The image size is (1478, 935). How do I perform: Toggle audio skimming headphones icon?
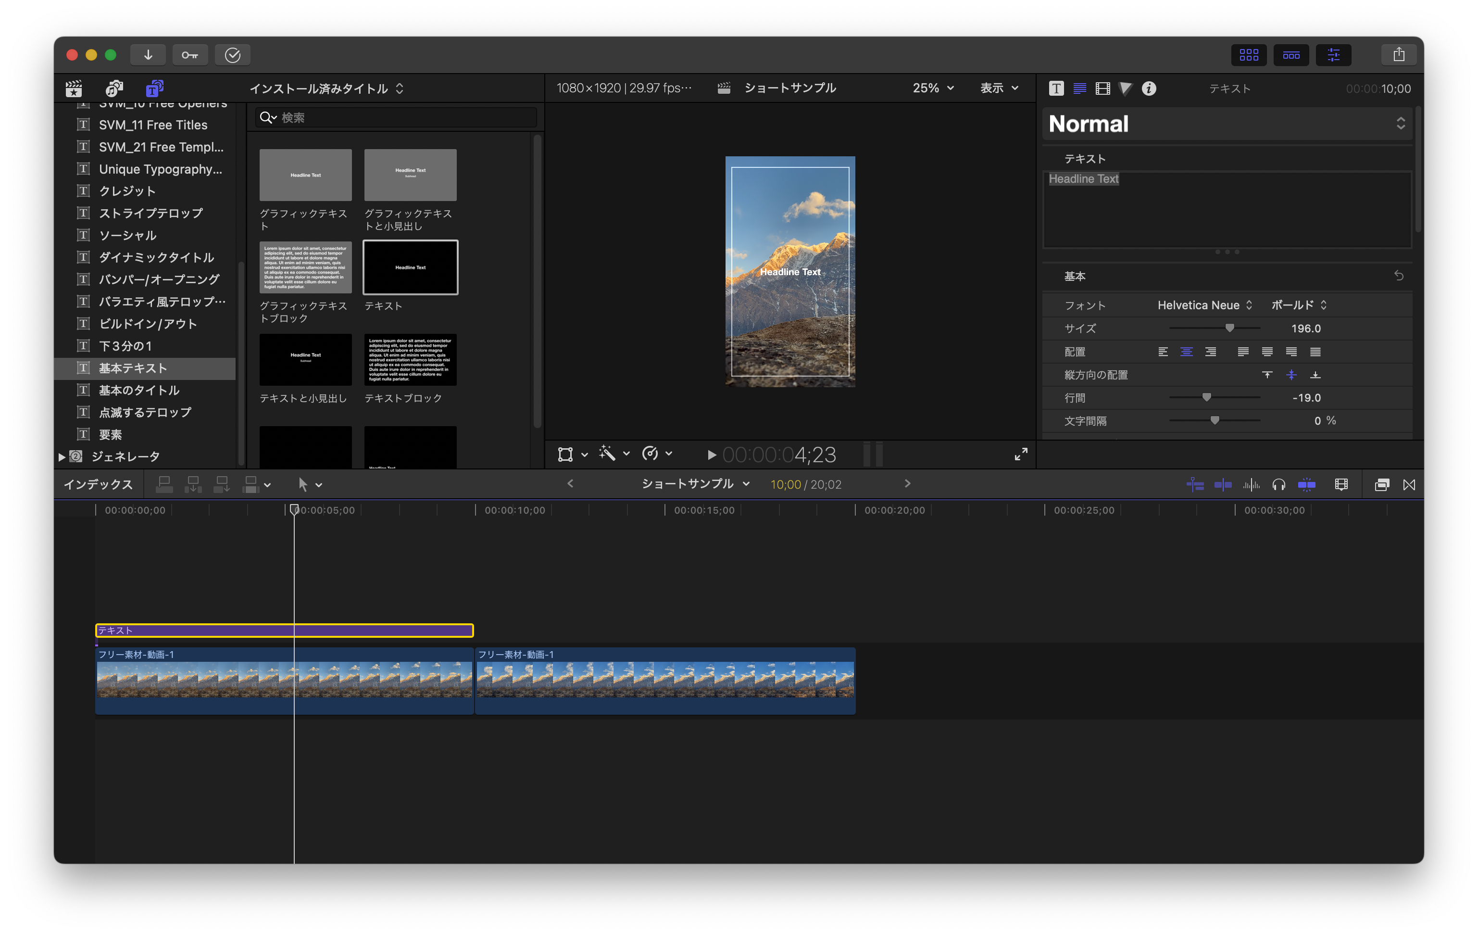[x=1278, y=485]
